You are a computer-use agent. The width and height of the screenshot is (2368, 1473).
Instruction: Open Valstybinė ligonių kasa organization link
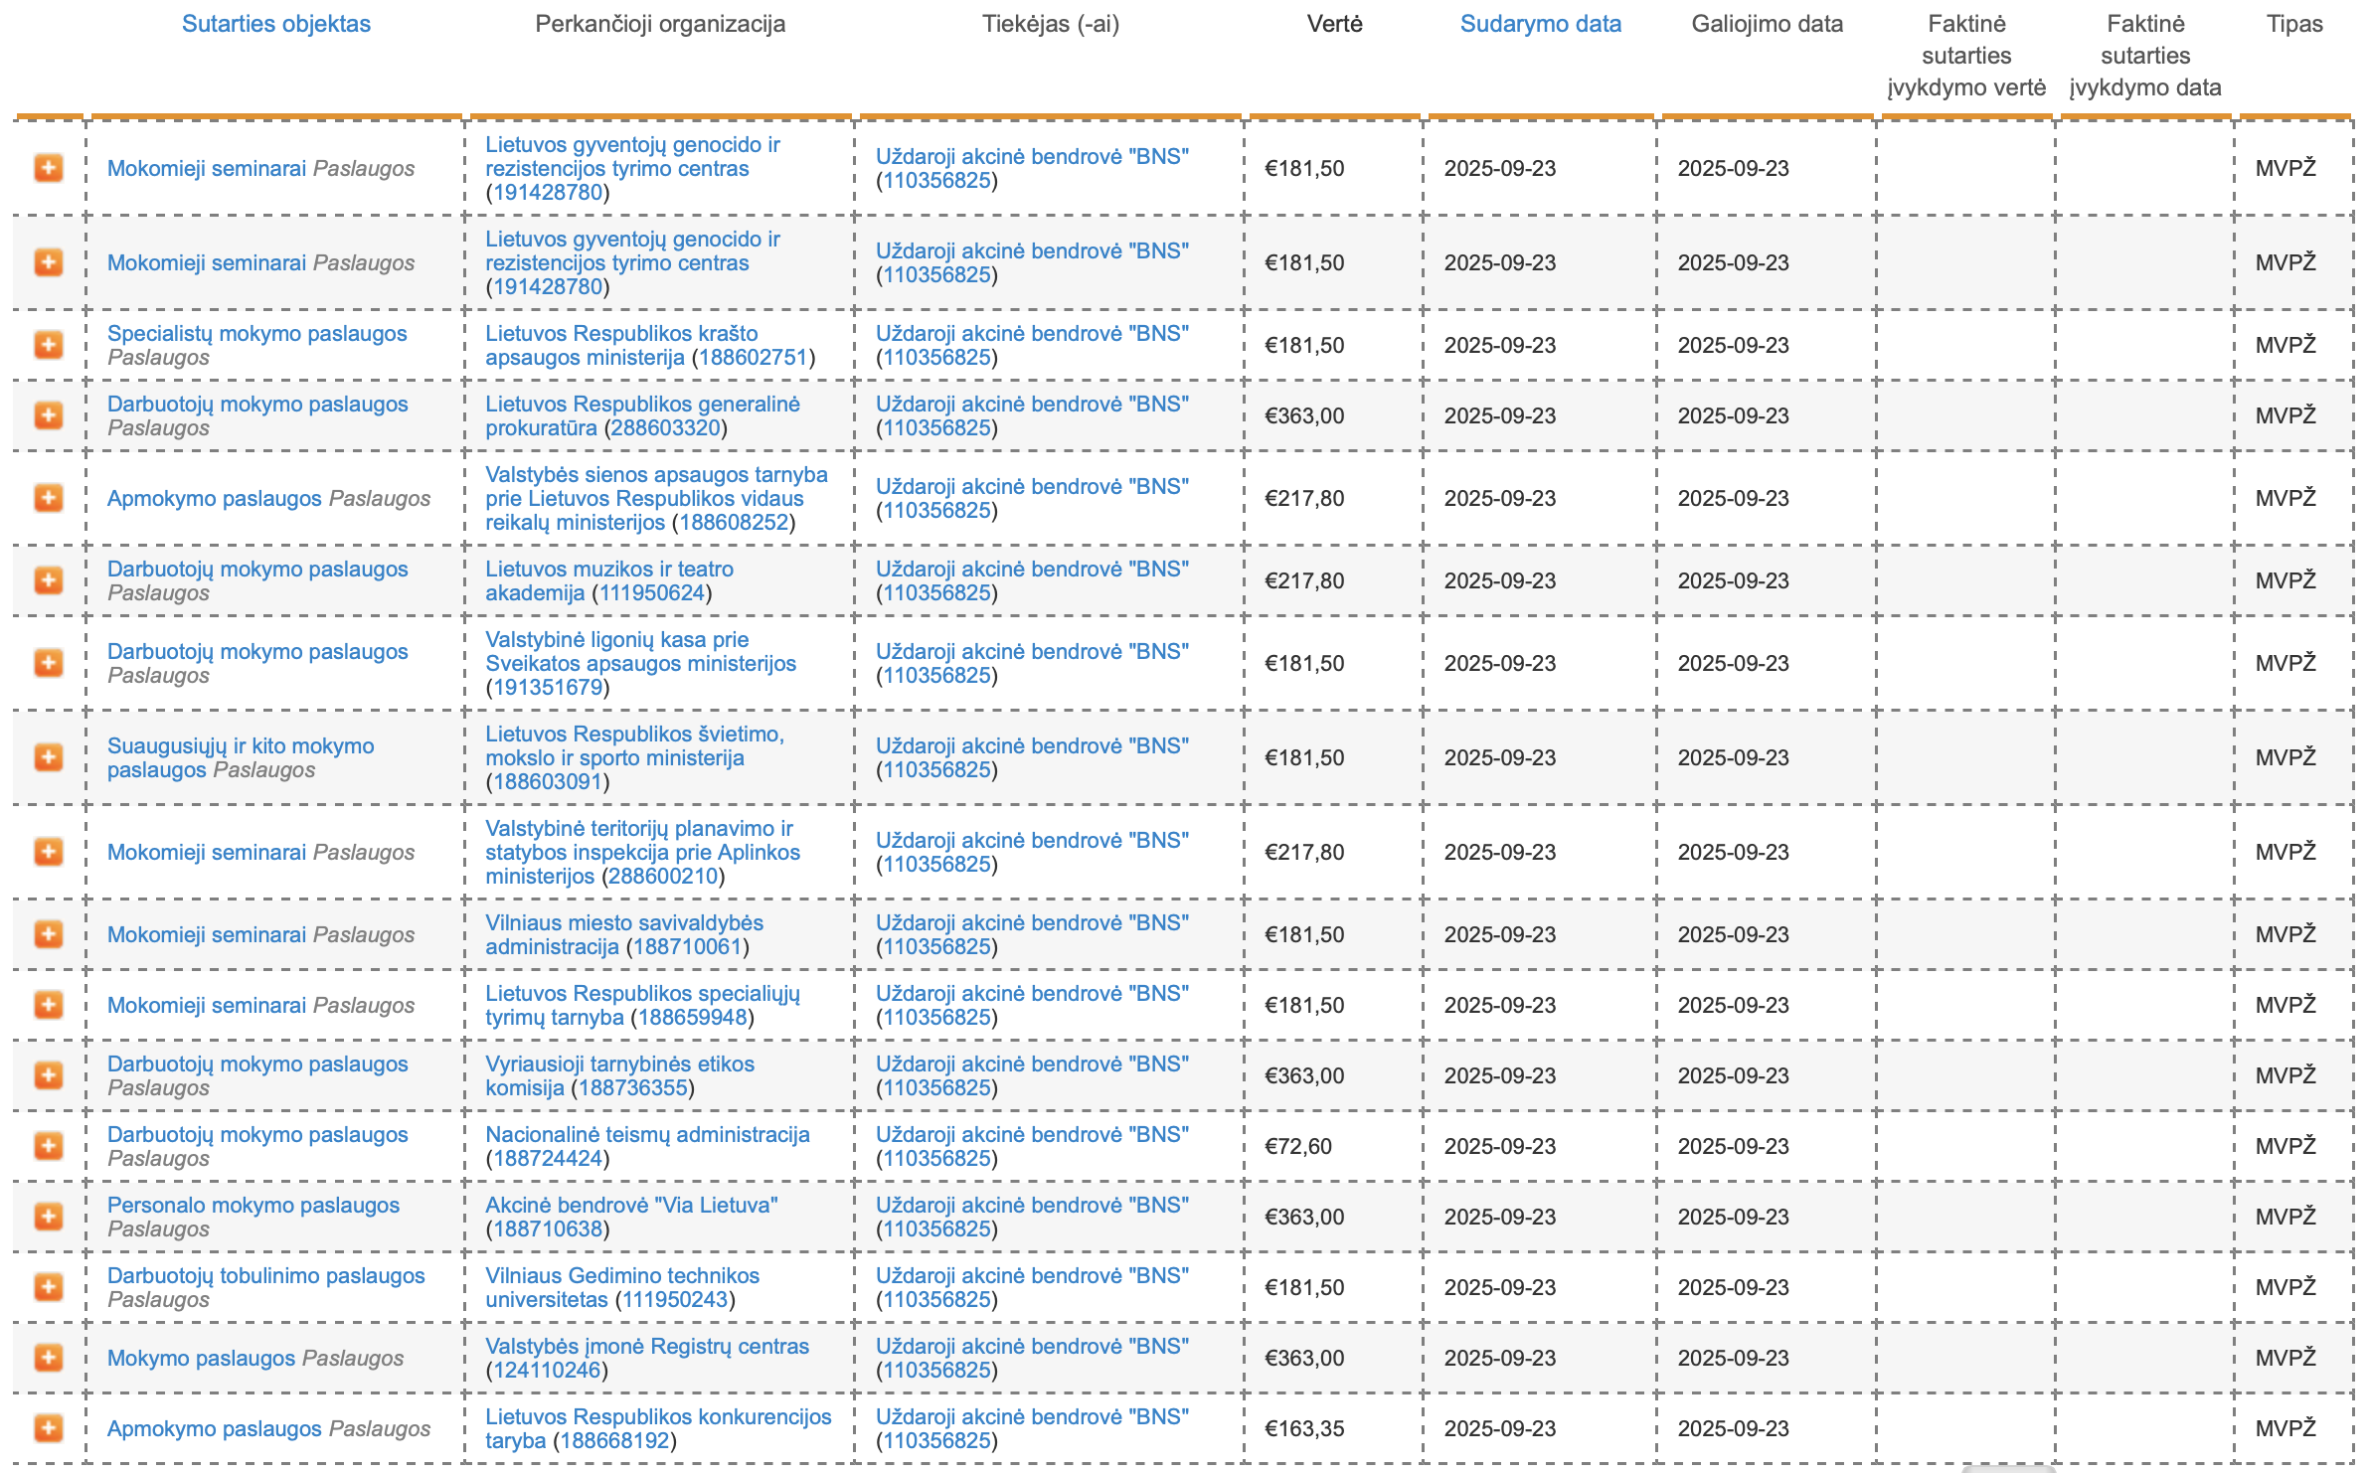[x=640, y=651]
